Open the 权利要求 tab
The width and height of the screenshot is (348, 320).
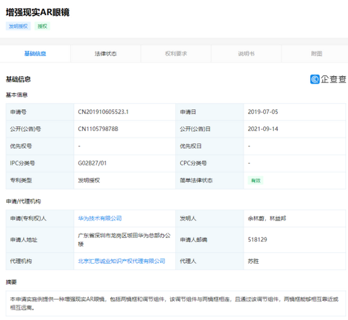click(176, 54)
